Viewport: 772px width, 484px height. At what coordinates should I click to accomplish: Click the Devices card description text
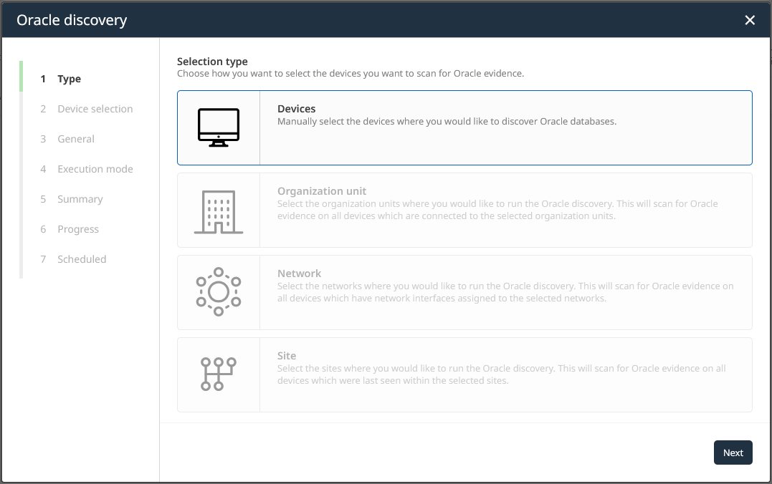(447, 122)
